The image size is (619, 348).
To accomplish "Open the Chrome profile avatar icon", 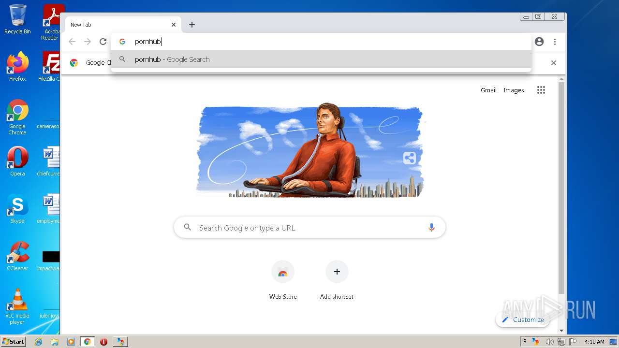I will click(539, 42).
